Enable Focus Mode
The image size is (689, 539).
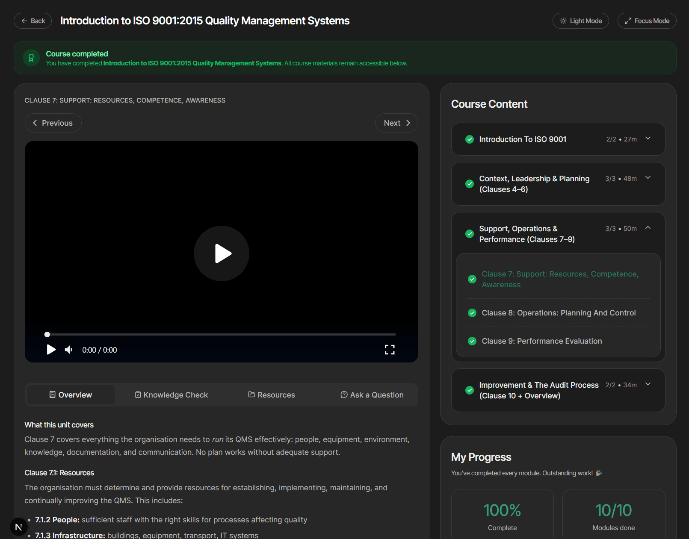[647, 21]
